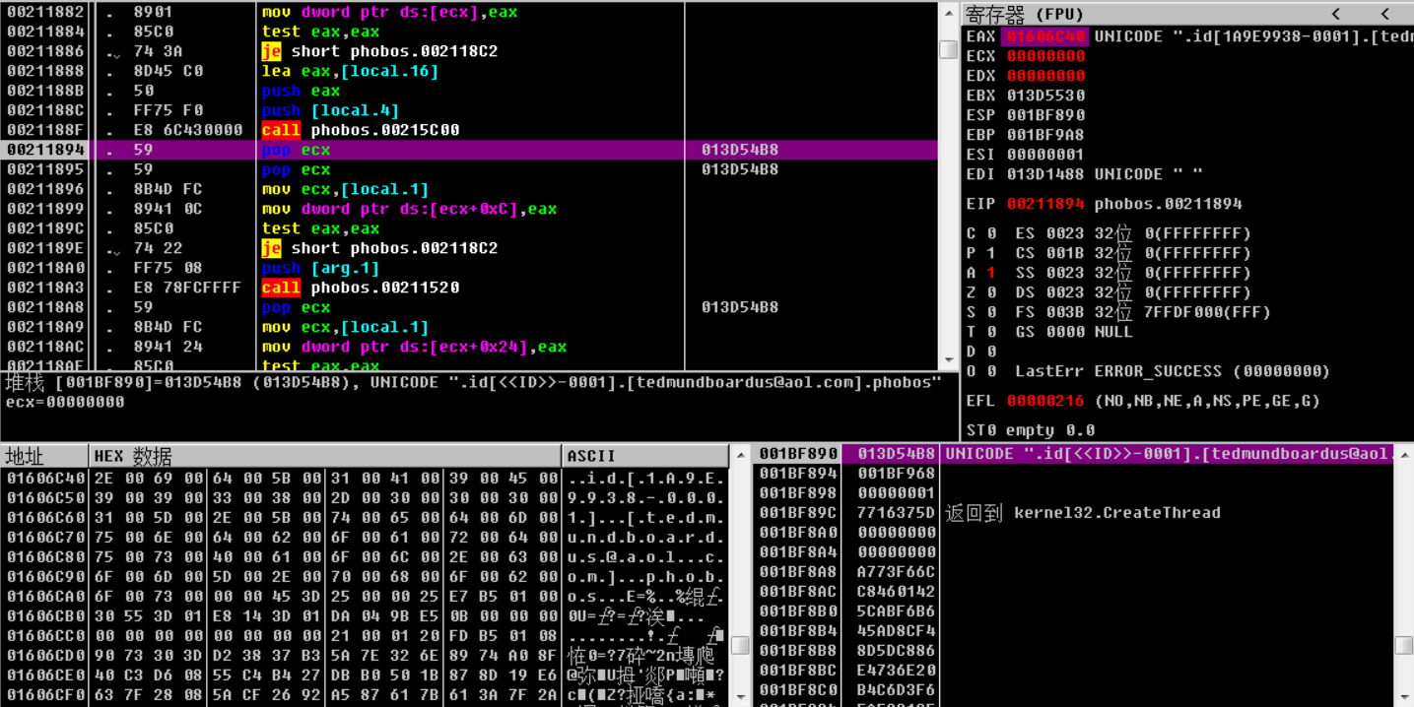
Task: Click the rightmost arrow in registers header
Action: pos(1386,14)
